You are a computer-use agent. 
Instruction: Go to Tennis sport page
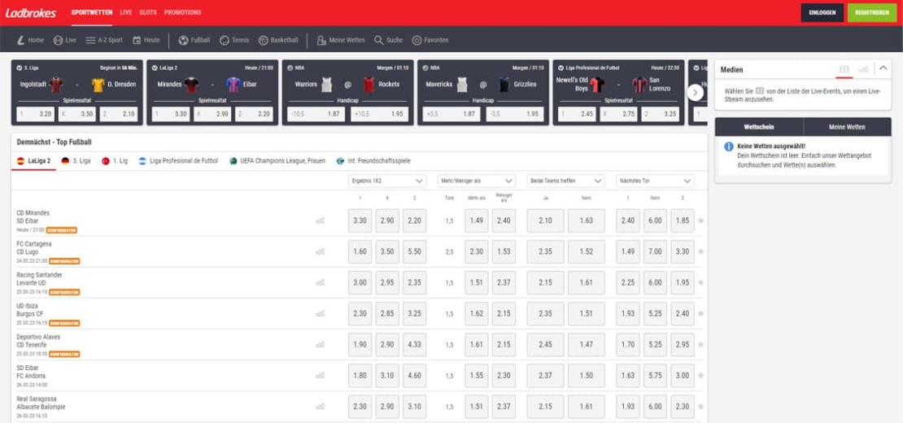point(234,41)
